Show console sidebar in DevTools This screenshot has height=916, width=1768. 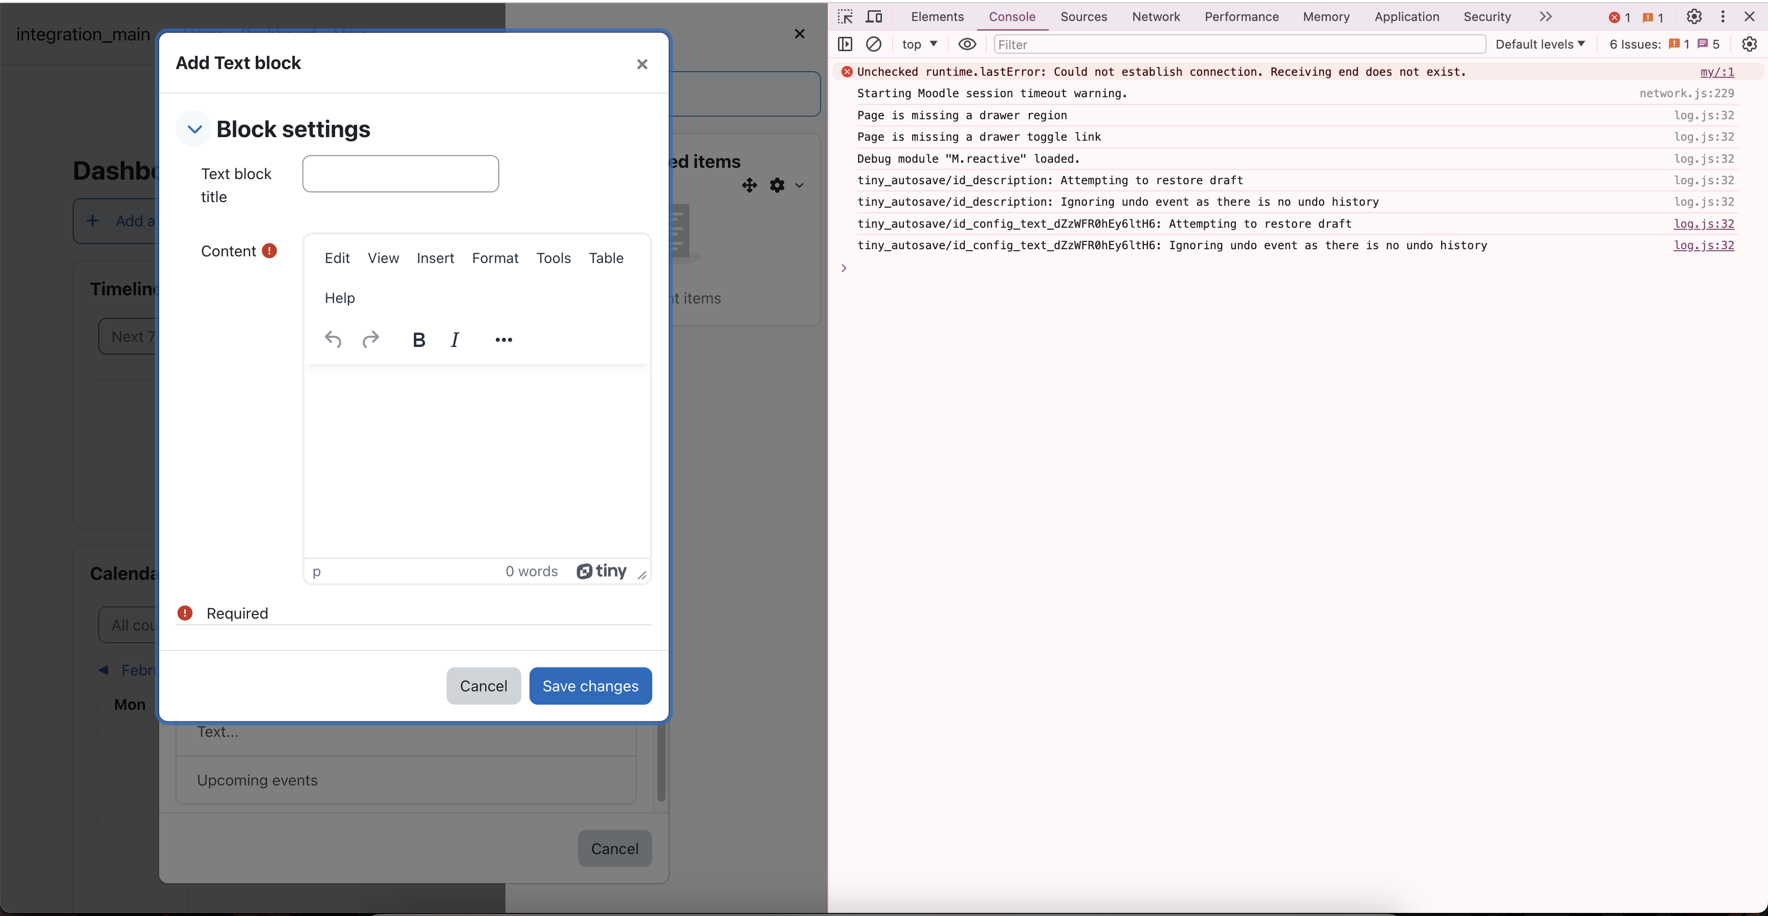coord(845,44)
